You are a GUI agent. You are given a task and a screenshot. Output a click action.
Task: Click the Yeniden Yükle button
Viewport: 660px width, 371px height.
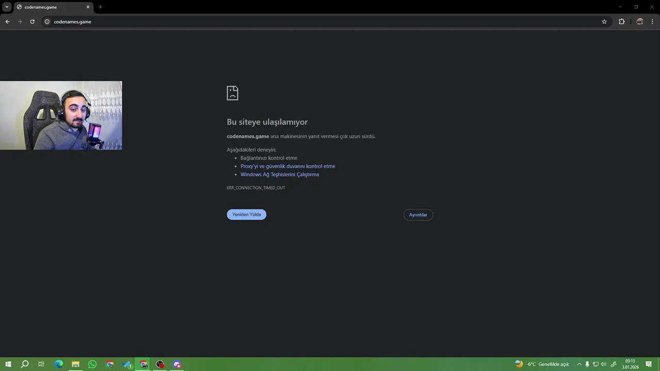click(246, 214)
